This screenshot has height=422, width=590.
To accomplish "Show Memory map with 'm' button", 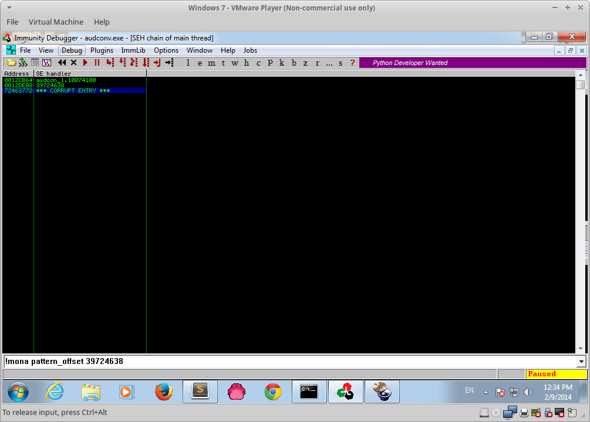I will 211,63.
